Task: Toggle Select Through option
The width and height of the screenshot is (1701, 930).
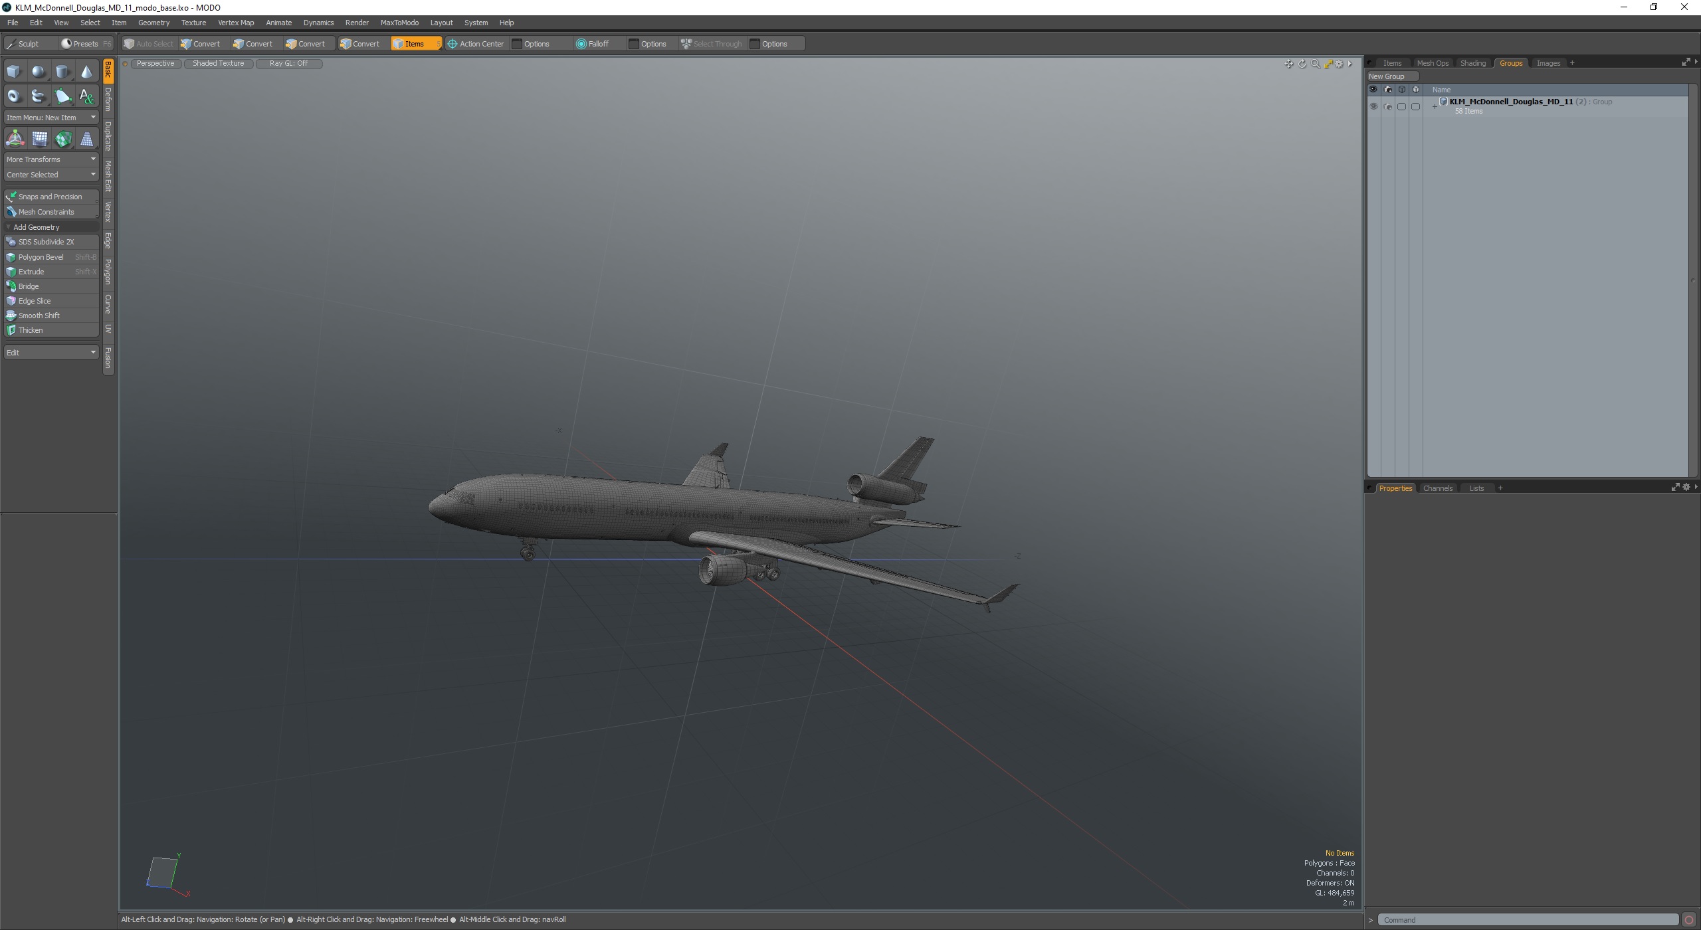Action: 711,44
